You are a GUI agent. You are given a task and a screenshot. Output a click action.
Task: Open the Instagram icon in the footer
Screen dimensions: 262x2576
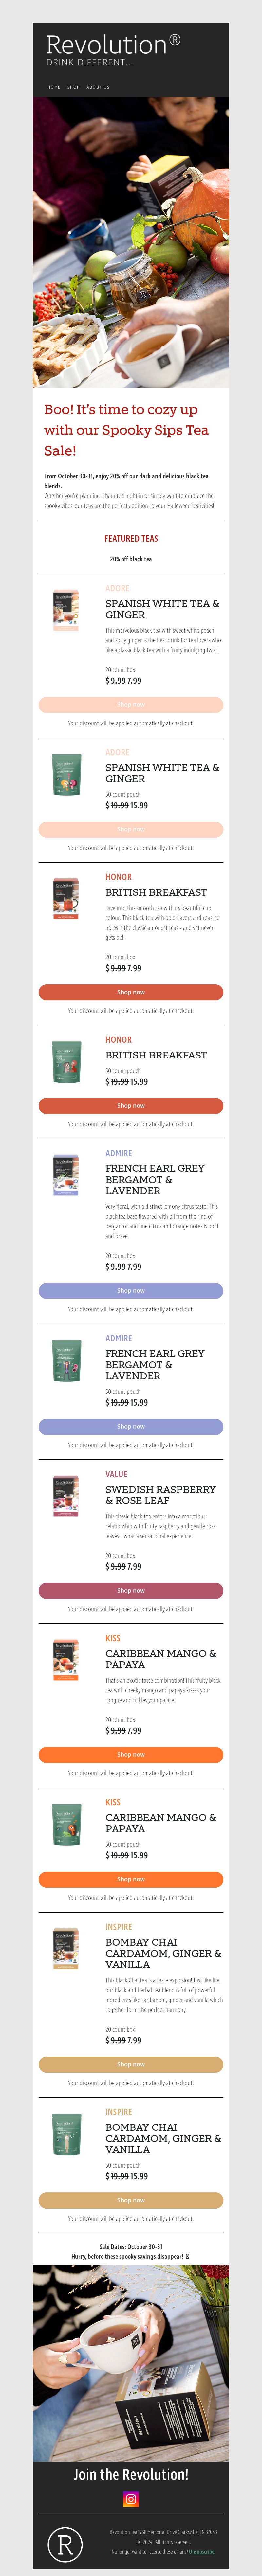tap(131, 2499)
